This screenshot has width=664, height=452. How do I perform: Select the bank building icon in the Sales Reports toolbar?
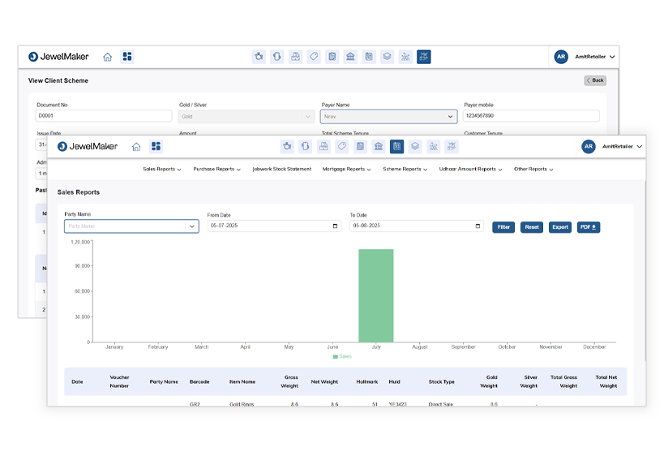379,147
